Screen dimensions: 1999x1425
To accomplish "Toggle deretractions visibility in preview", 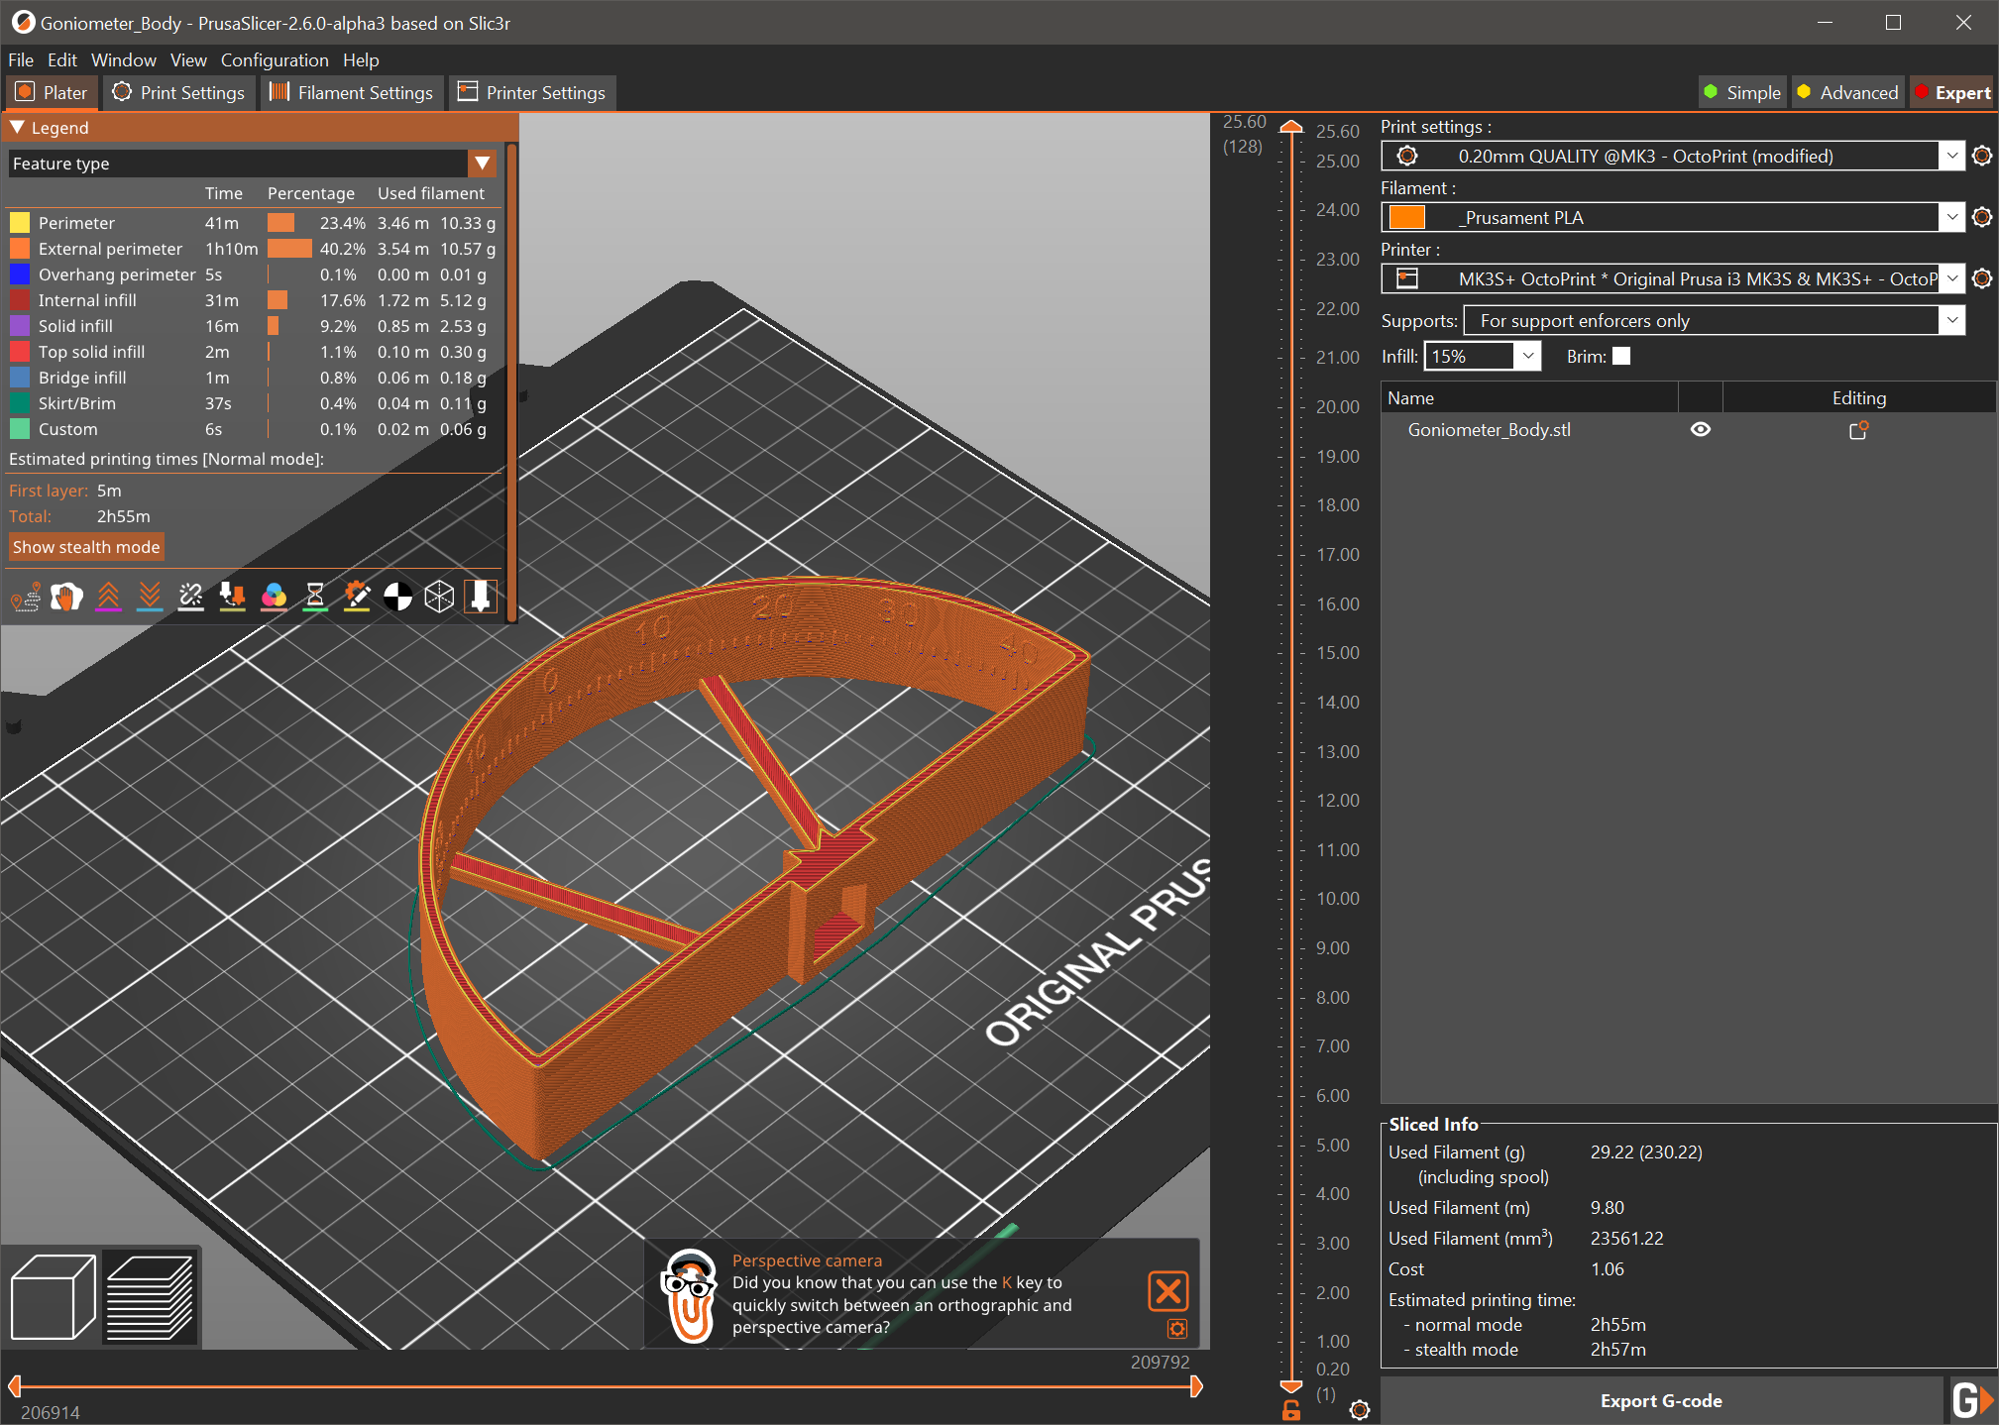I will 149,596.
